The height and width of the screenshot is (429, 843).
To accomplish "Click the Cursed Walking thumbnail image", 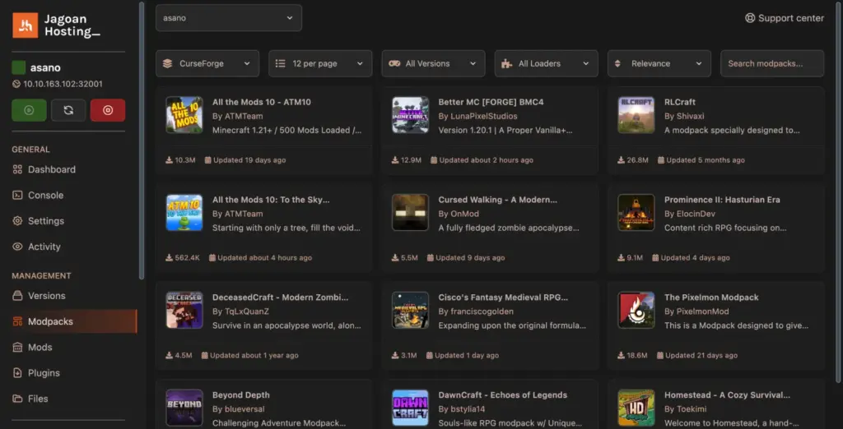I will coord(410,213).
